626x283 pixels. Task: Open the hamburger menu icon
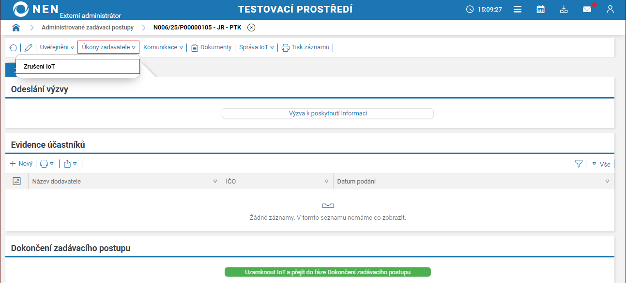click(x=518, y=9)
